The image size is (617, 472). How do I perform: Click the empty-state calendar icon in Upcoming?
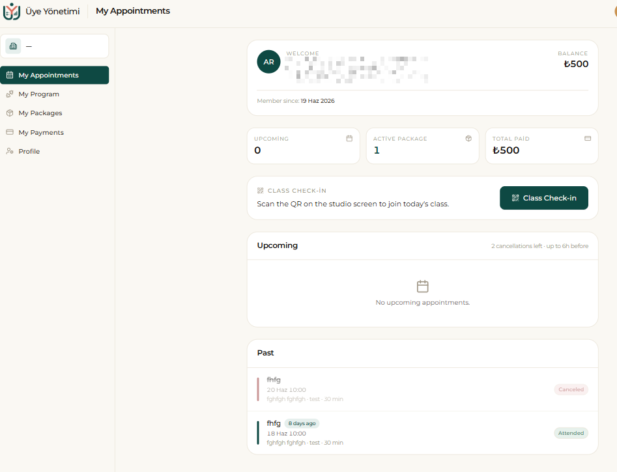pos(423,286)
